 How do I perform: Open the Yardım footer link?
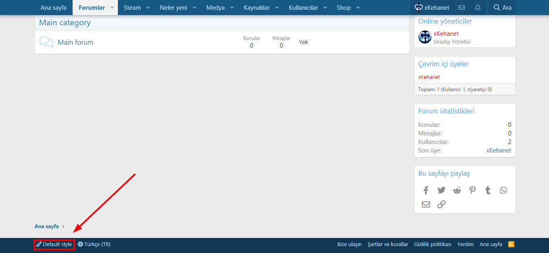point(465,244)
